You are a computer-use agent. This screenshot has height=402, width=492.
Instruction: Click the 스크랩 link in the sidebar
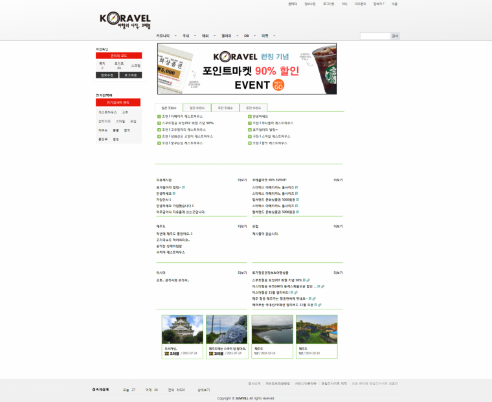point(136,65)
